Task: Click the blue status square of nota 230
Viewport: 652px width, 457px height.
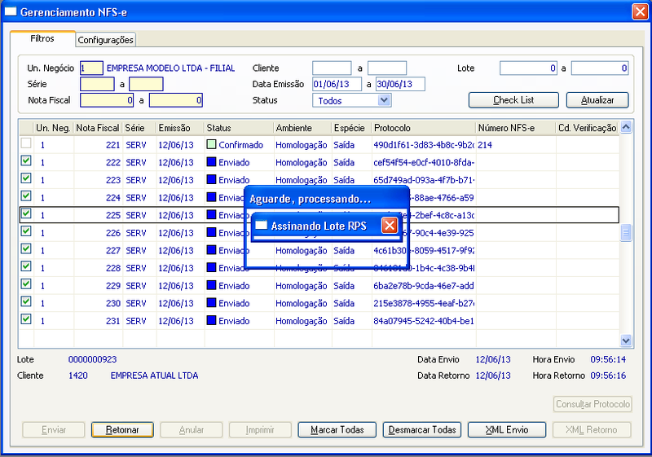Action: click(x=211, y=303)
